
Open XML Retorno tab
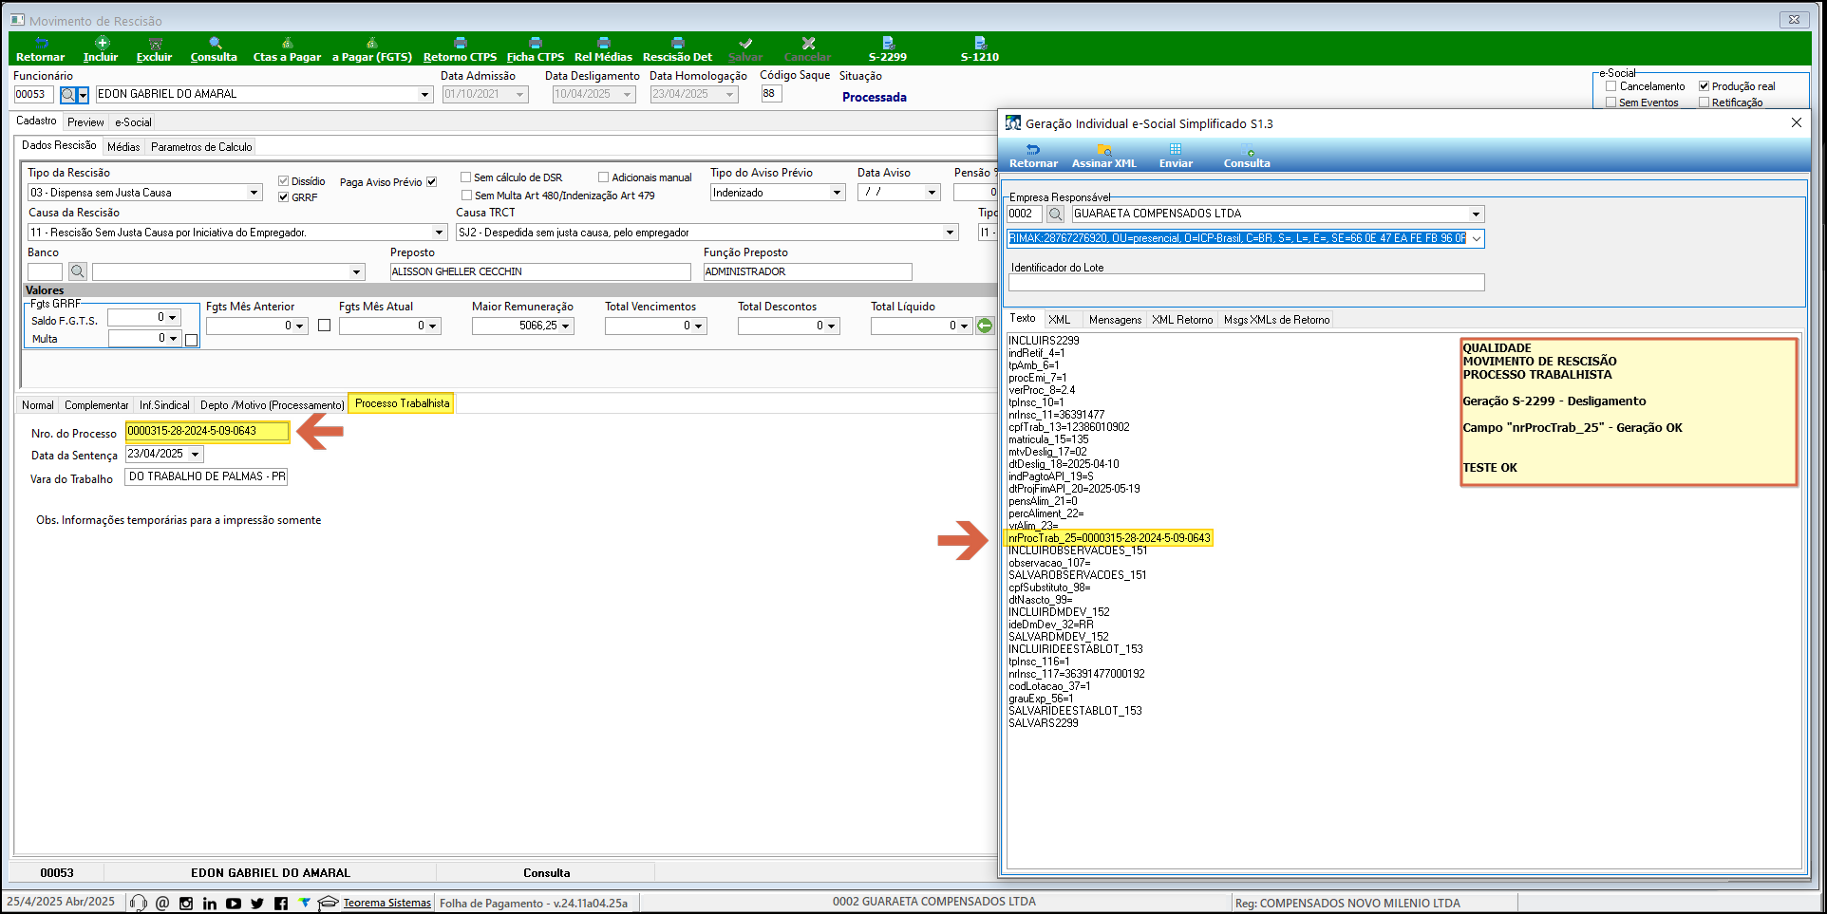[x=1182, y=320]
